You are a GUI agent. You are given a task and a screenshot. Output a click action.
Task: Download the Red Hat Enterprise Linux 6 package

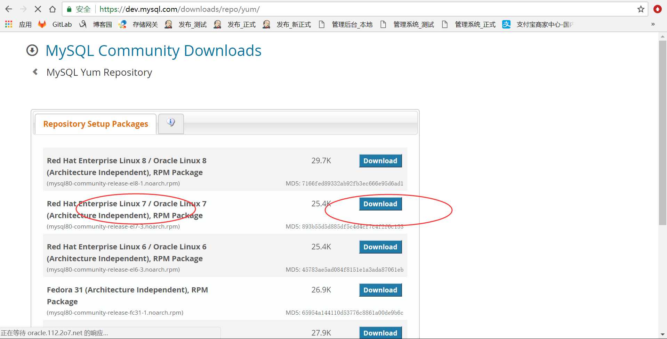(380, 247)
